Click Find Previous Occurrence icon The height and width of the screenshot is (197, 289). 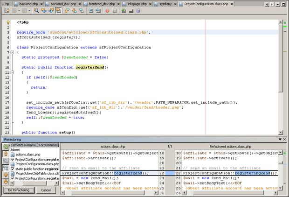[x=44, y=11]
